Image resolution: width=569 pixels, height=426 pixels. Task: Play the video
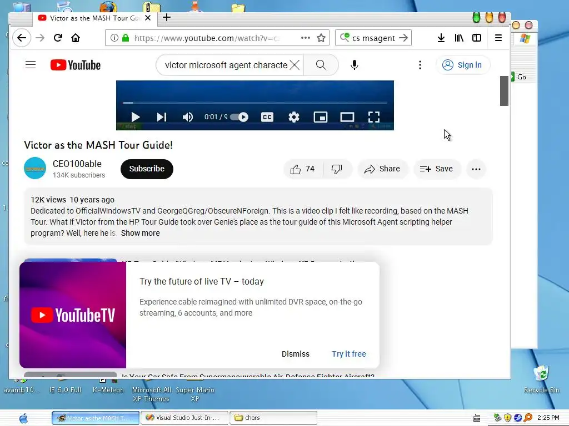(136, 117)
